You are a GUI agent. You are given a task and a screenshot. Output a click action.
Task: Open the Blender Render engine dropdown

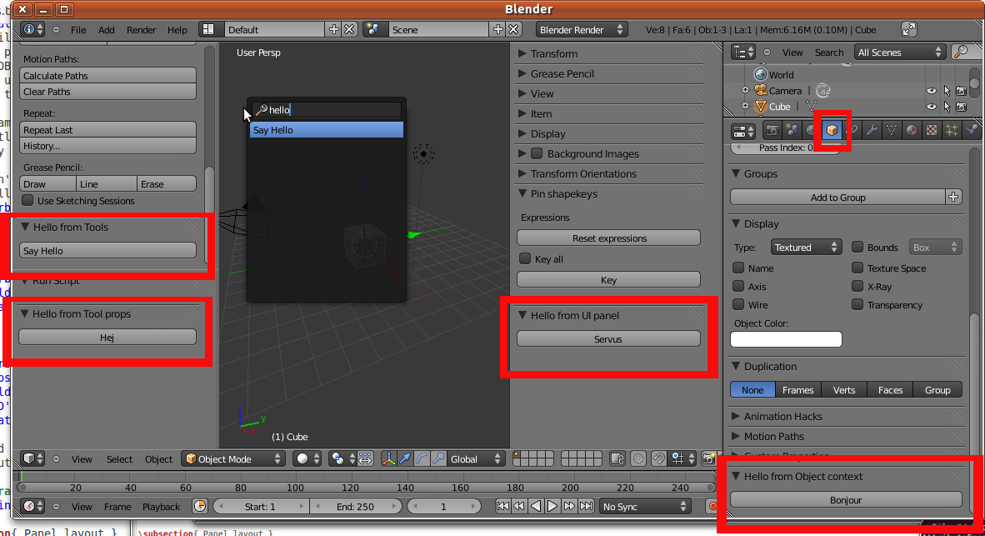pos(581,29)
